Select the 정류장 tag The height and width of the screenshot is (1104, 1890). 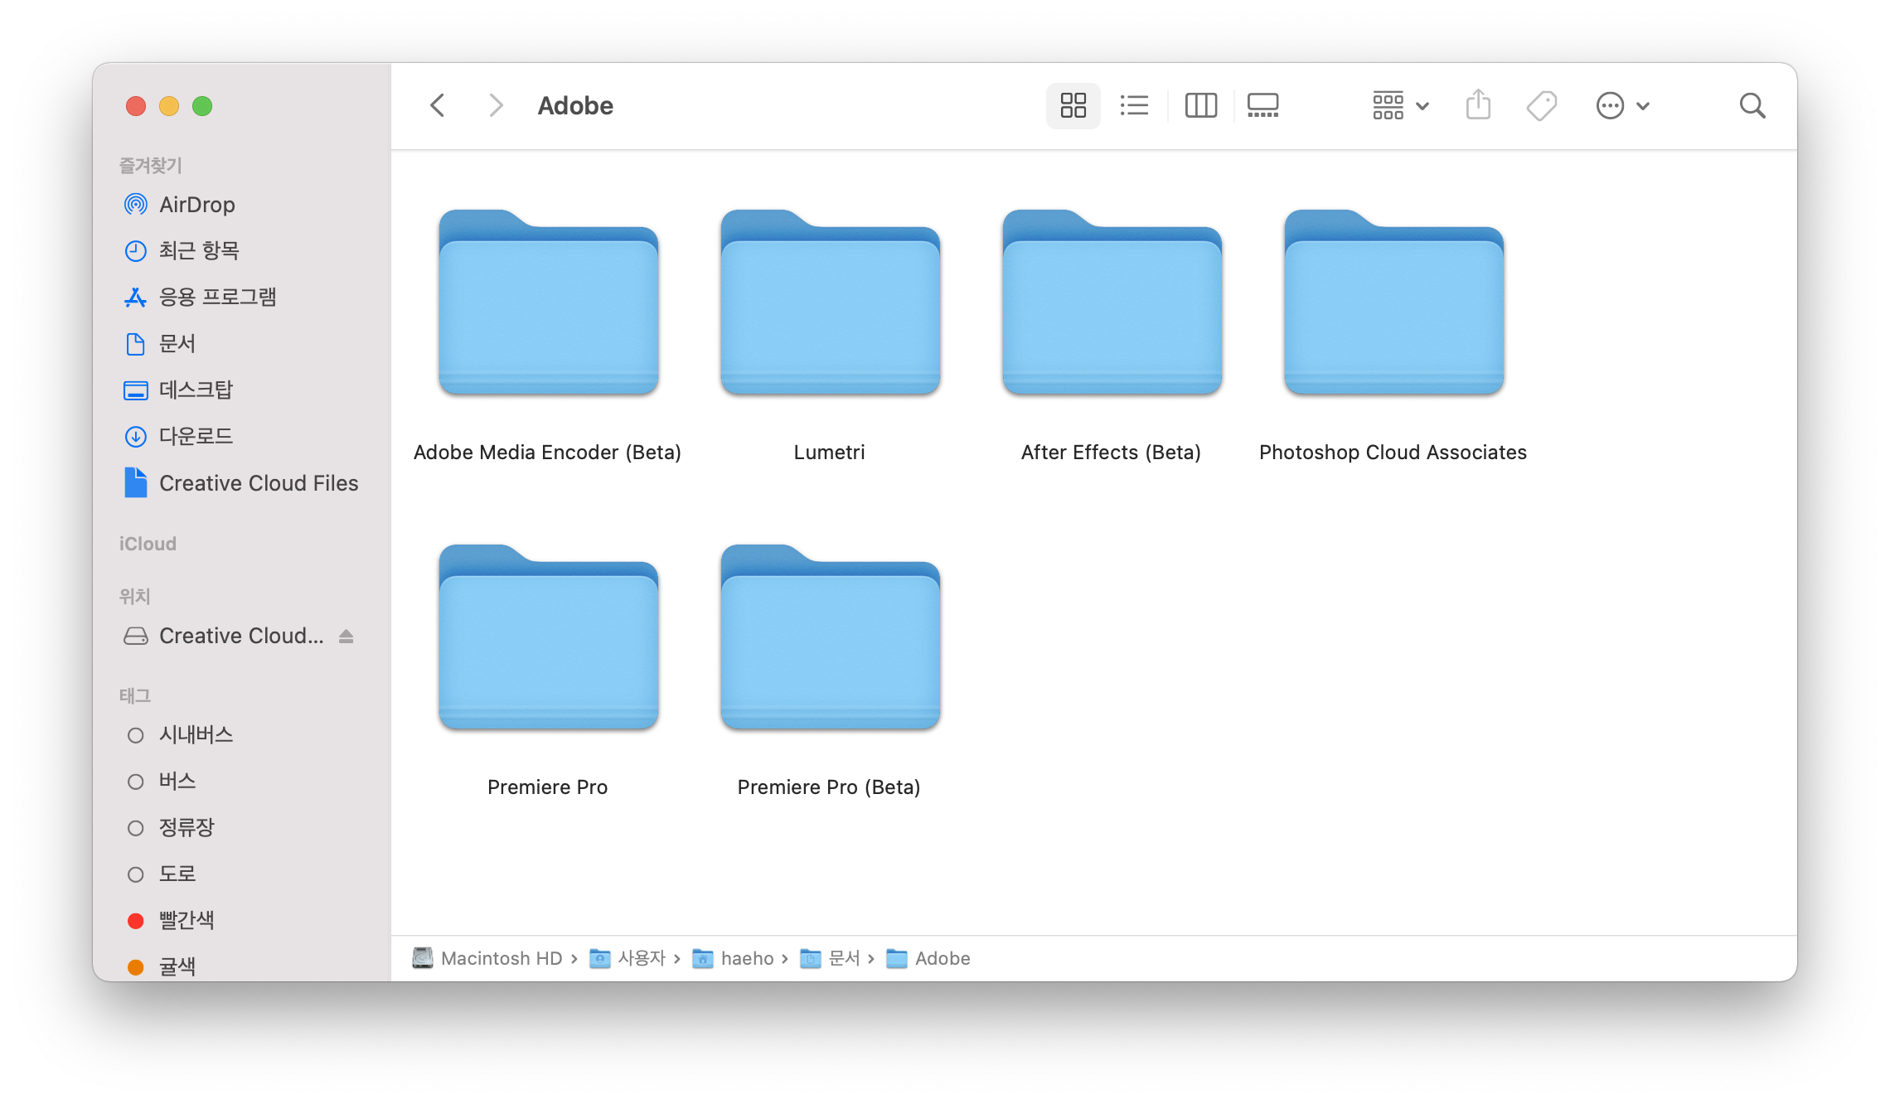point(186,827)
